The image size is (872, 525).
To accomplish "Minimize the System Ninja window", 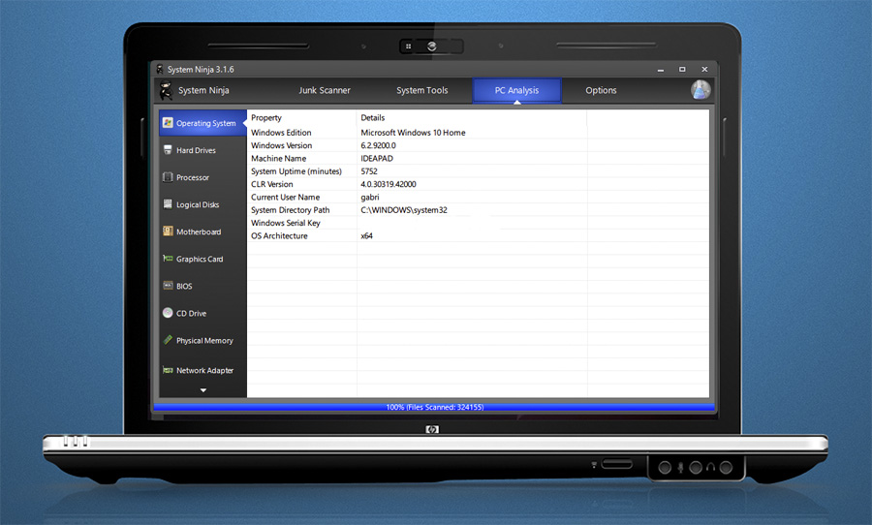I will point(661,70).
